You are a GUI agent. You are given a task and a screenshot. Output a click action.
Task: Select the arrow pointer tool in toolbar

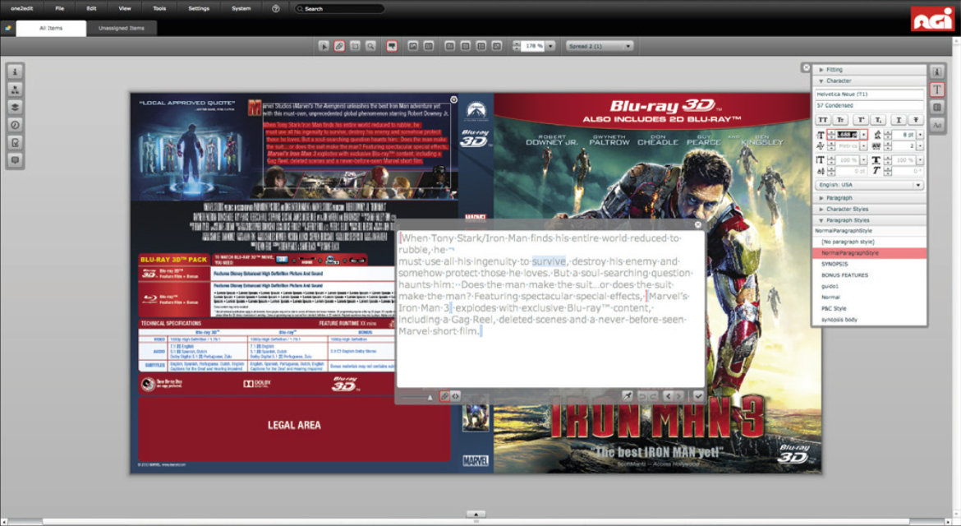pos(324,46)
